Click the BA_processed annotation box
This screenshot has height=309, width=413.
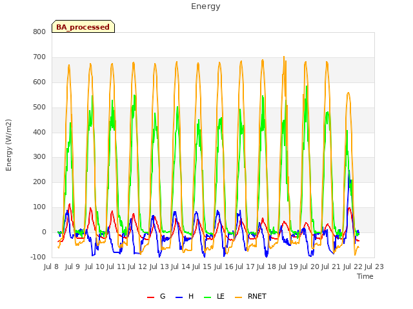pos(83,26)
